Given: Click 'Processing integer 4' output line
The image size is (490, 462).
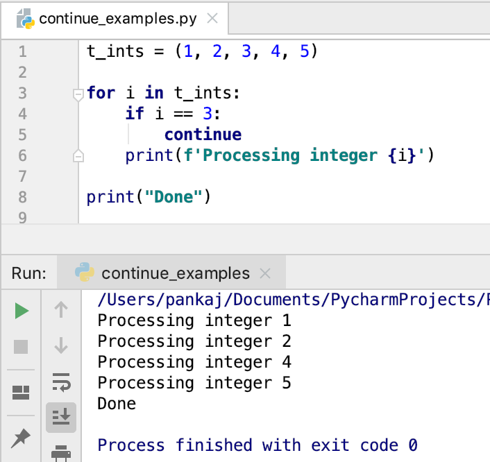Looking at the screenshot, I should 194,362.
